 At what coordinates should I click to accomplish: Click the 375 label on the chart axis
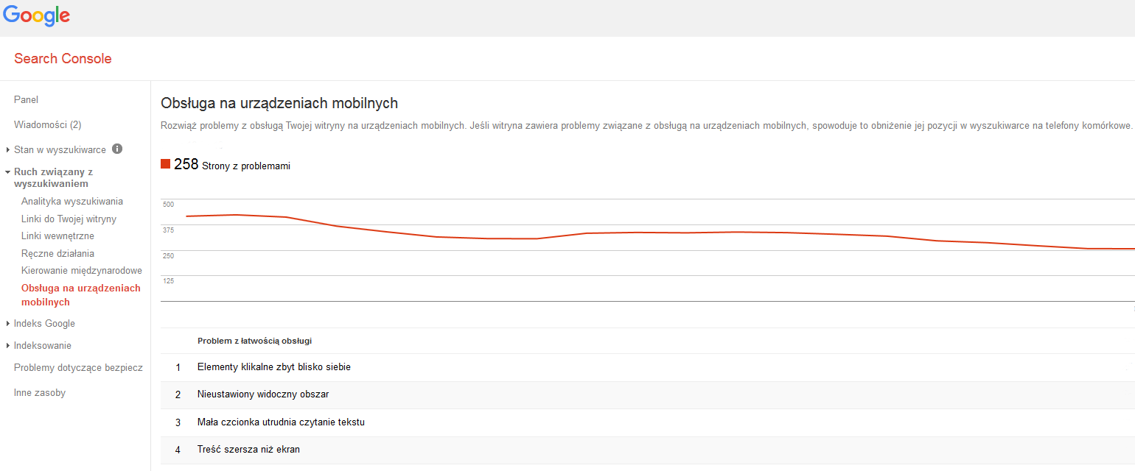pos(168,230)
